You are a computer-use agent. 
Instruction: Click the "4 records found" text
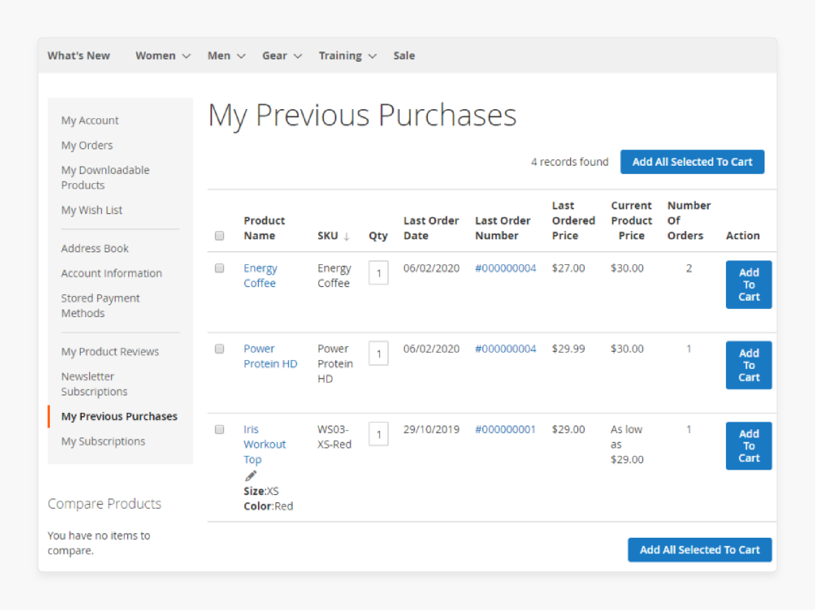570,162
